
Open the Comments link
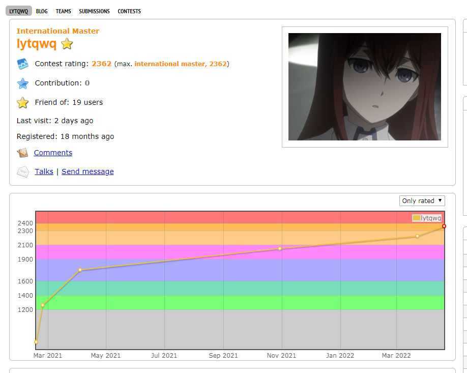point(53,153)
